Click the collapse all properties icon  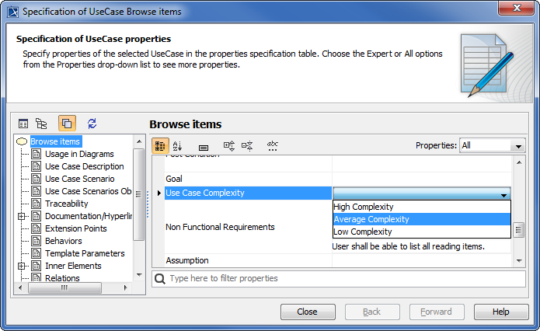click(247, 145)
